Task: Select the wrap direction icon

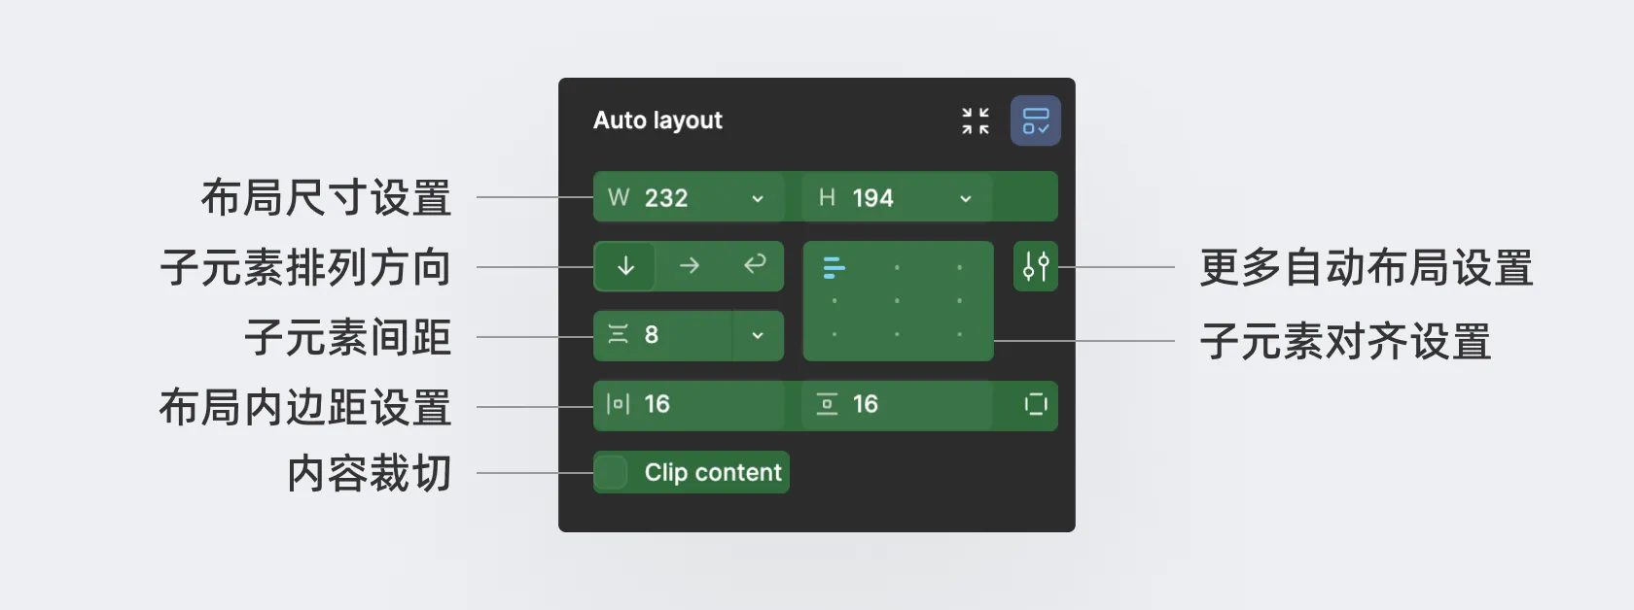Action: (x=755, y=265)
